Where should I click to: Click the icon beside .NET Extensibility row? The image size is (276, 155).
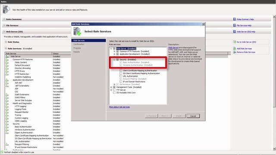click(7, 86)
